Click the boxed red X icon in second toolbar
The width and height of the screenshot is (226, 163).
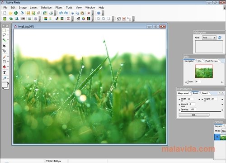(x=124, y=19)
